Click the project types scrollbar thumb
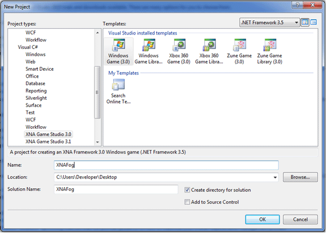326x234 pixels. [x=97, y=92]
